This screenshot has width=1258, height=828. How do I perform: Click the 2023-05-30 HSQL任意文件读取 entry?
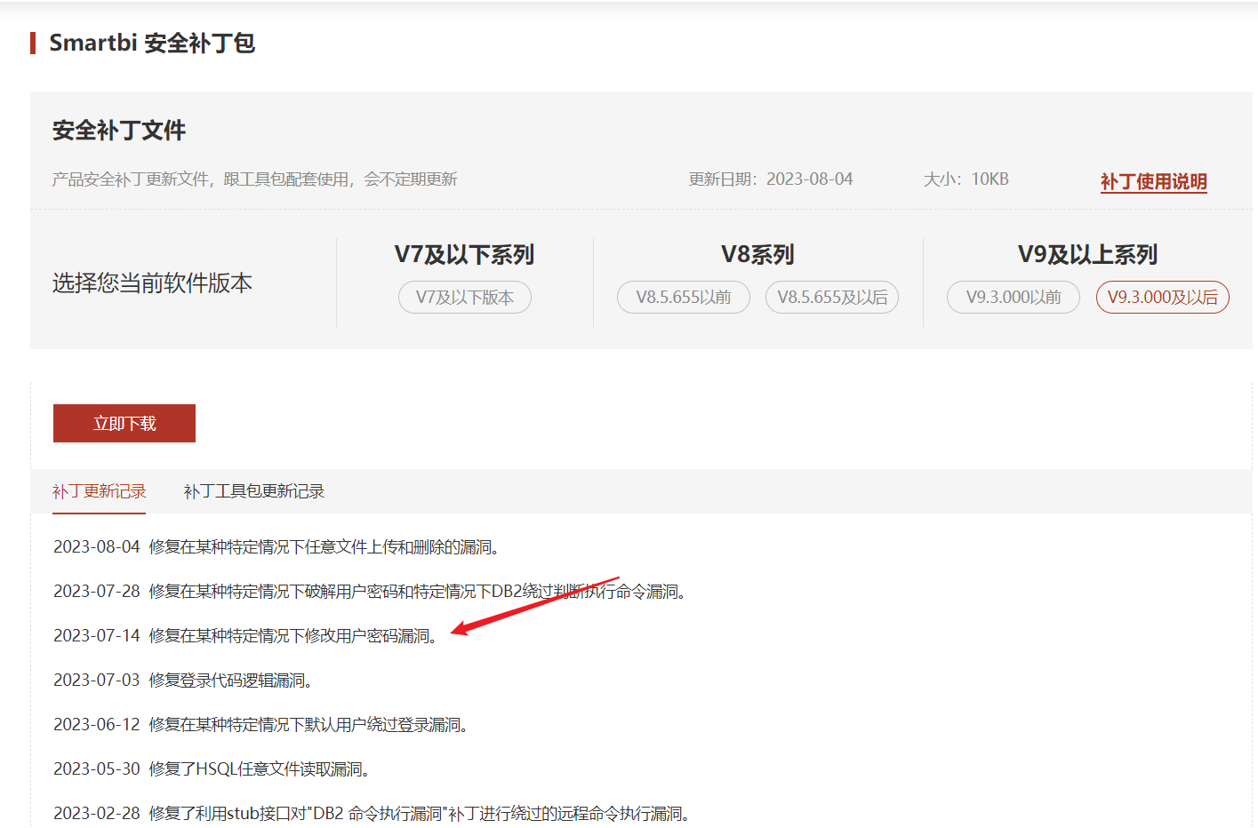[212, 769]
